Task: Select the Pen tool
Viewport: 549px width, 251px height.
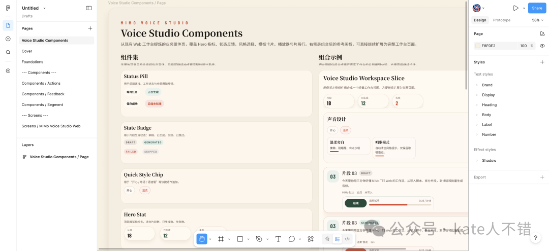Action: click(x=259, y=239)
